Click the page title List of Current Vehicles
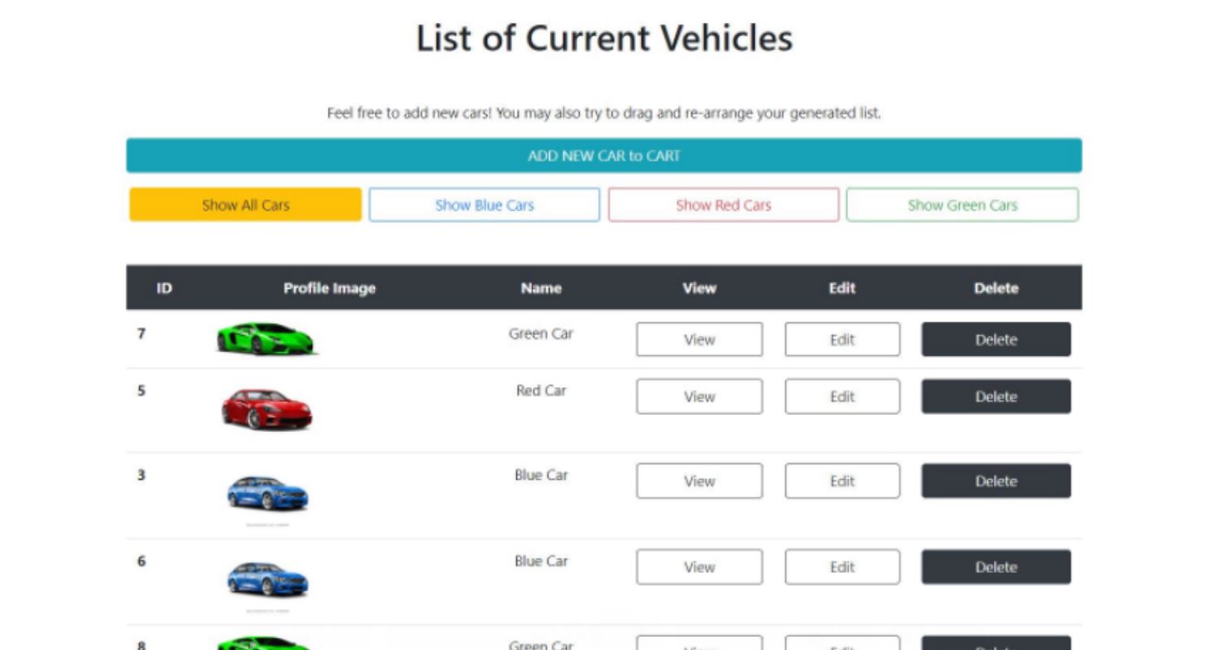1206x650 pixels. 603,37
